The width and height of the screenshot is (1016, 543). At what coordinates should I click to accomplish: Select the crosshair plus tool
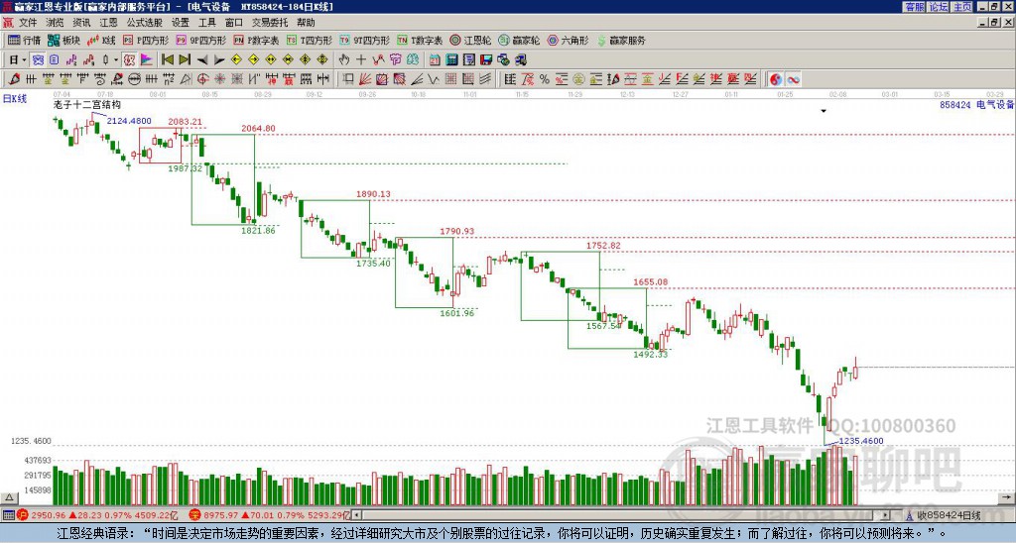click(x=361, y=60)
